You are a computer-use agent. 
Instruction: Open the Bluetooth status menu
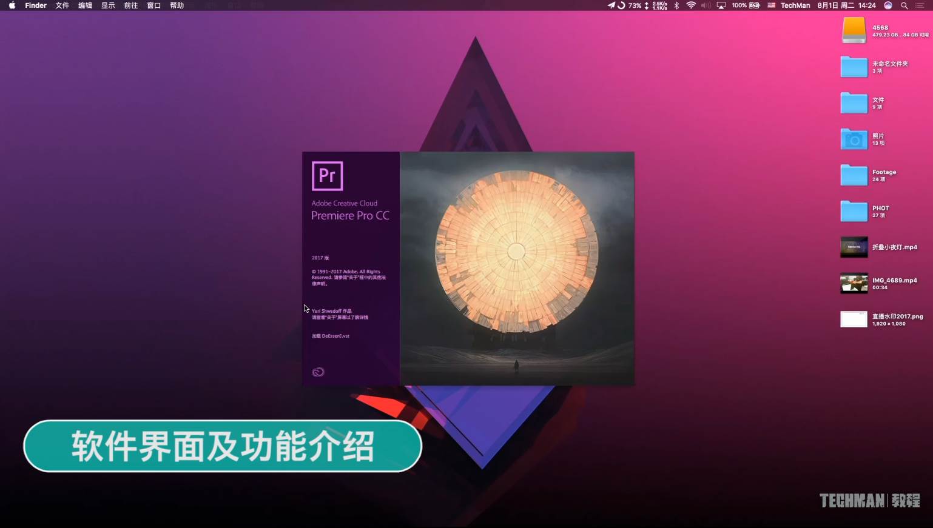click(676, 5)
